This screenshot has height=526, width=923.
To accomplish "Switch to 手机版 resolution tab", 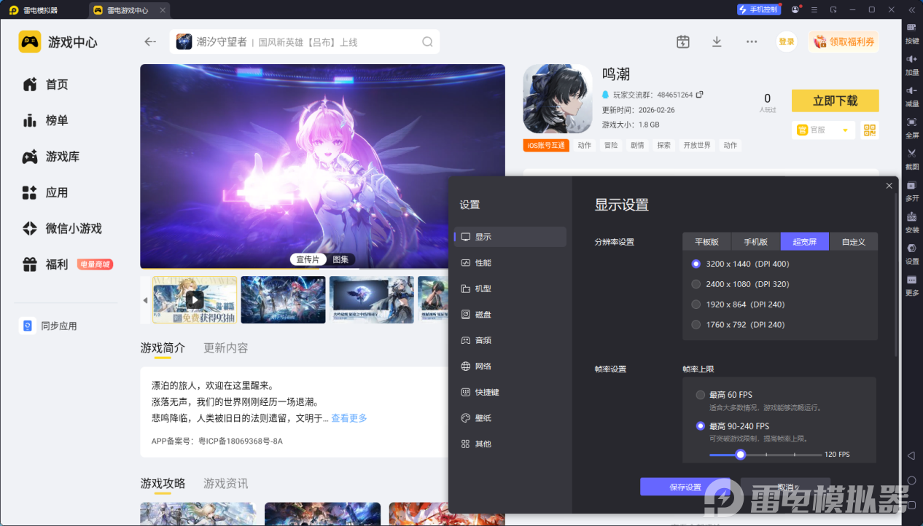I will click(x=756, y=242).
